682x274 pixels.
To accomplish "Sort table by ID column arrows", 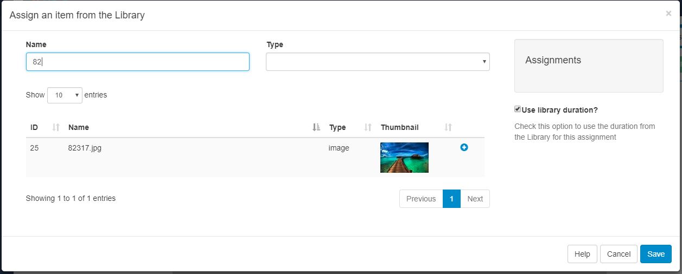I will 55,127.
